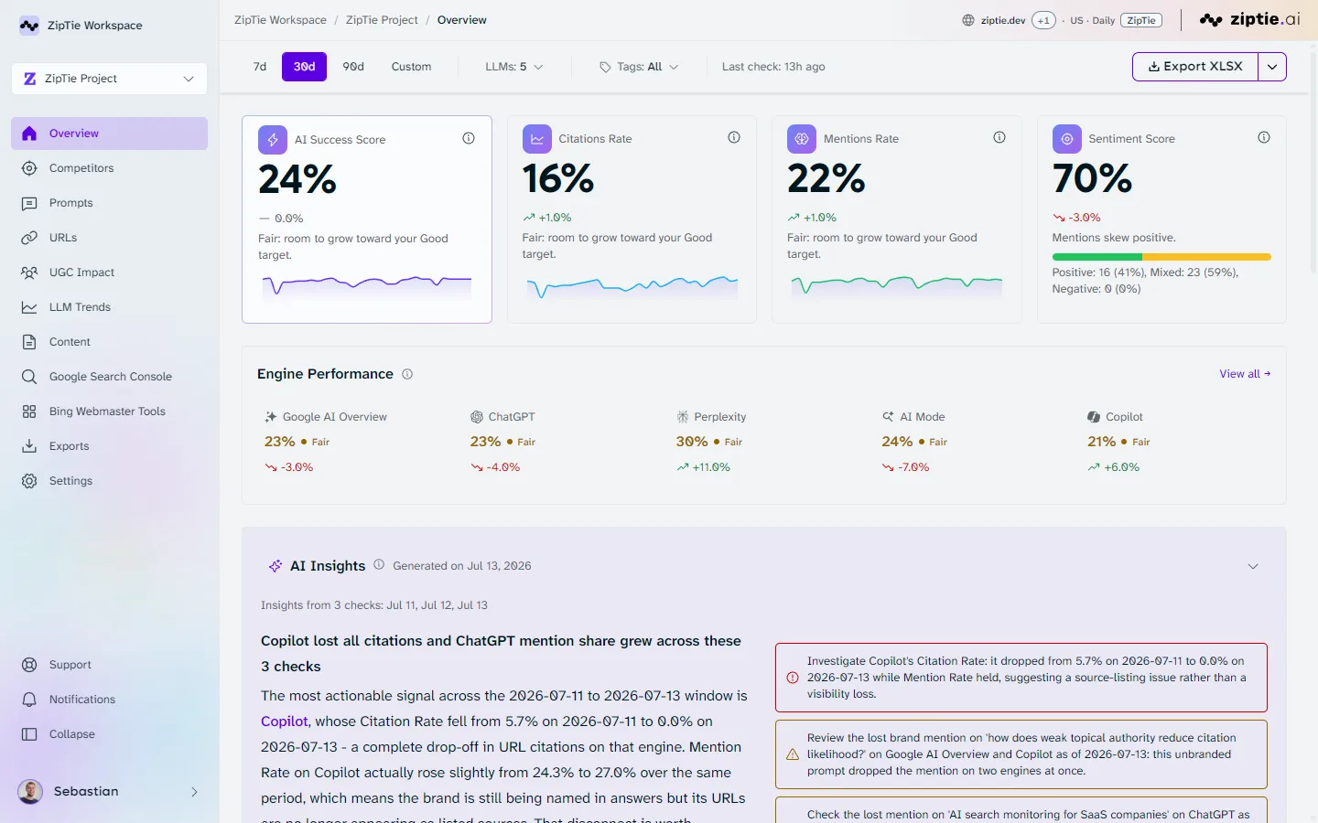Click the Mentions Rate card icon
Image resolution: width=1318 pixels, height=823 pixels.
pos(802,139)
